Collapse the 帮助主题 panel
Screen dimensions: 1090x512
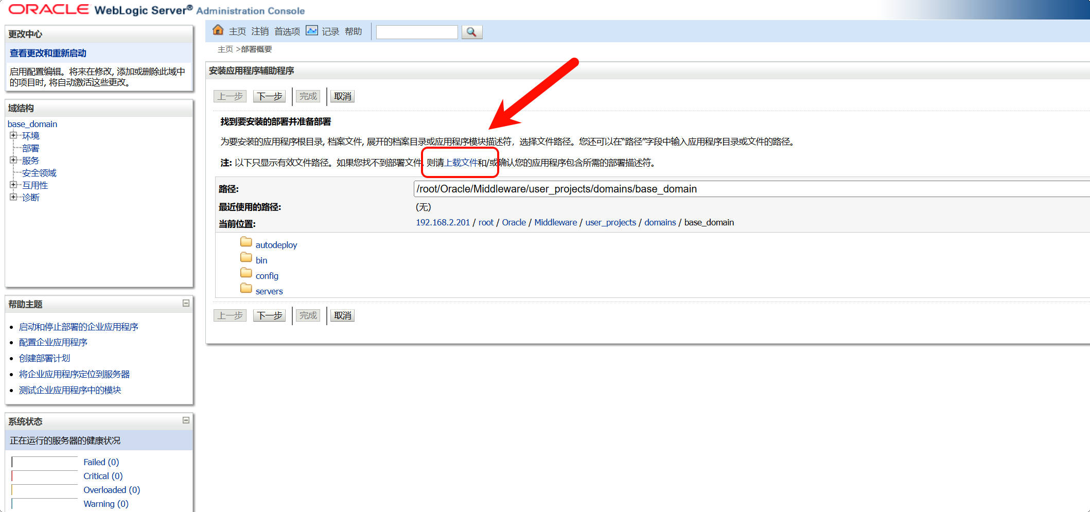(186, 304)
